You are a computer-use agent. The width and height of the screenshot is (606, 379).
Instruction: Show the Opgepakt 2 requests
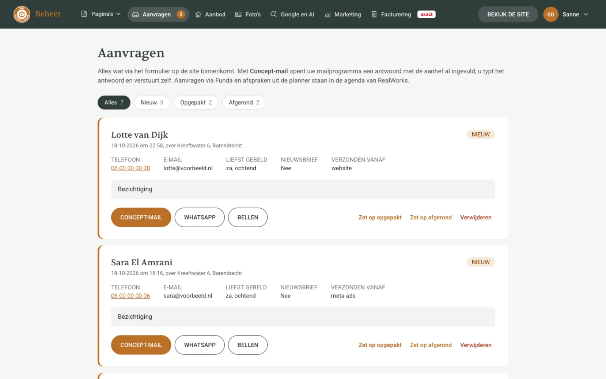(196, 102)
